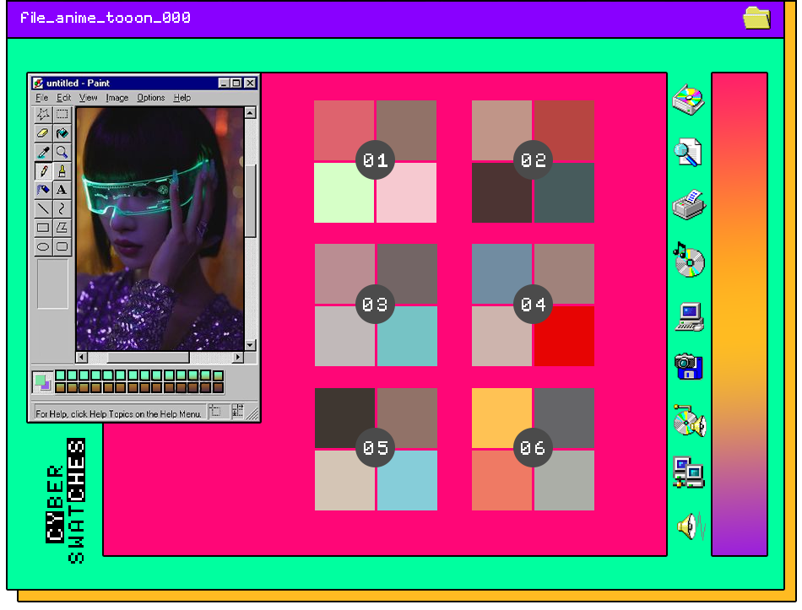Click the printer icon in sidebar
This screenshot has height=610, width=802.
click(689, 205)
